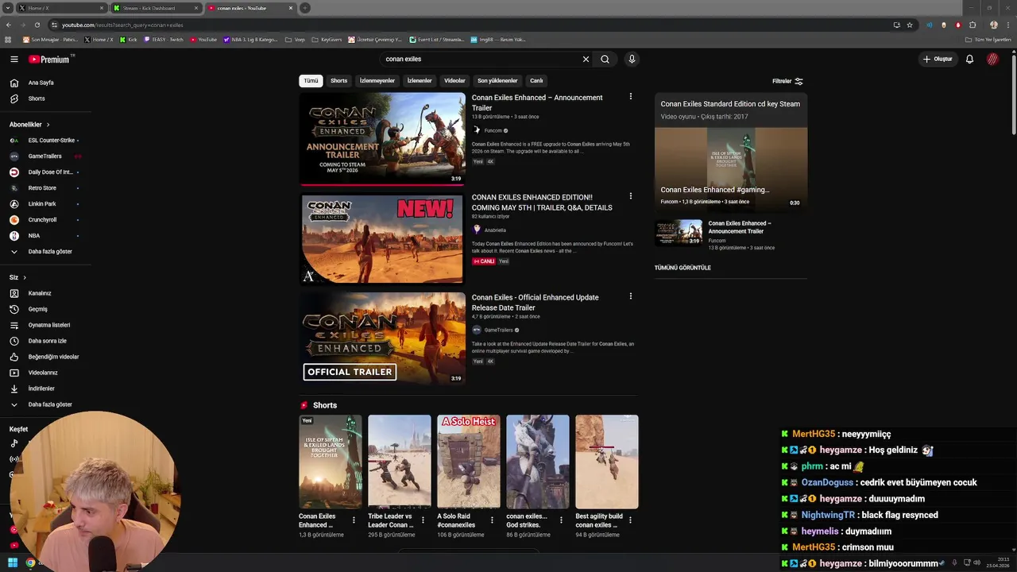Open the YouTube bookmark in bookmarks bar
Viewport: 1017px width, 572px height.
click(x=203, y=40)
